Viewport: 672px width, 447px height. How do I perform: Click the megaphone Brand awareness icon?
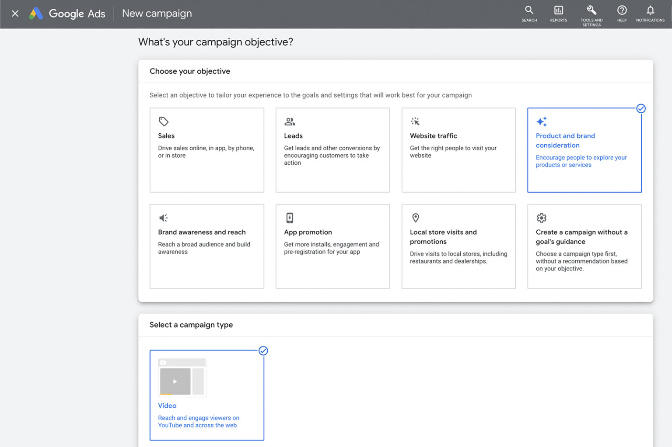[x=164, y=218]
